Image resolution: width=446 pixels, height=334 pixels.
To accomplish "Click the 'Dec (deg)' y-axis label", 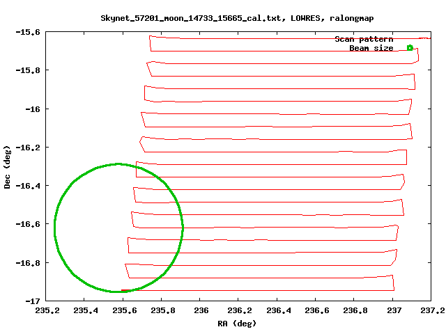I will [7, 167].
